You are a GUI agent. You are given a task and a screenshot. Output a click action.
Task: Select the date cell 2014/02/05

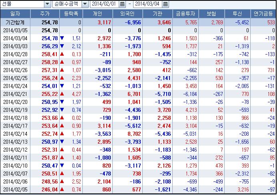click(15, 189)
